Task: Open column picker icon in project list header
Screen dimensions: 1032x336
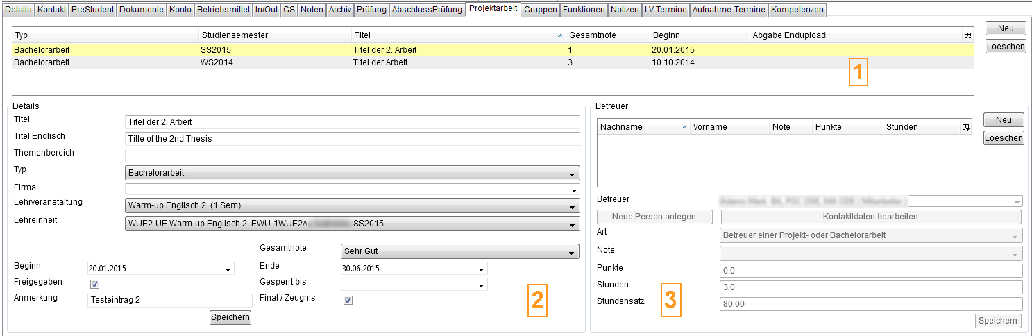Action: (967, 35)
